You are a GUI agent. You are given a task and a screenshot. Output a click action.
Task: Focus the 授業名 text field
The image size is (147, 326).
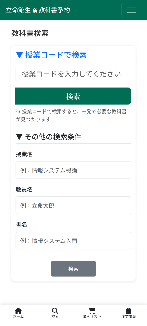pos(73,170)
